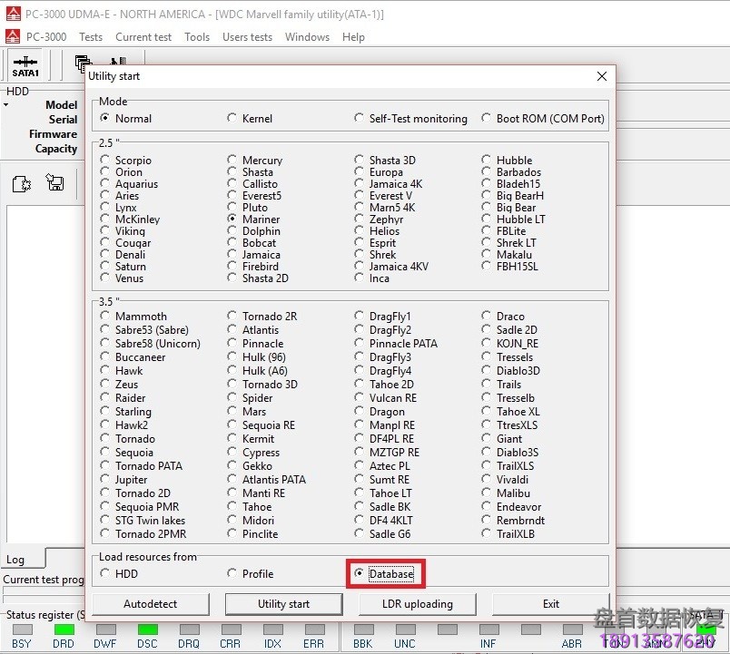
Task: Close the Utility start dialog
Action: tap(601, 77)
